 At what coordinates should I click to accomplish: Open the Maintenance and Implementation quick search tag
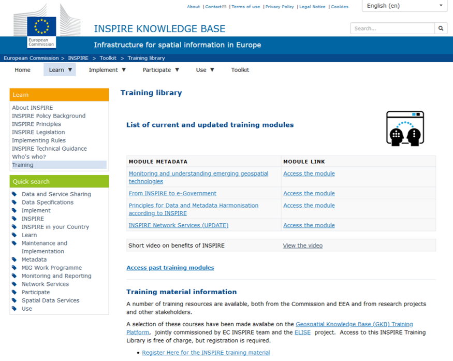[45, 247]
